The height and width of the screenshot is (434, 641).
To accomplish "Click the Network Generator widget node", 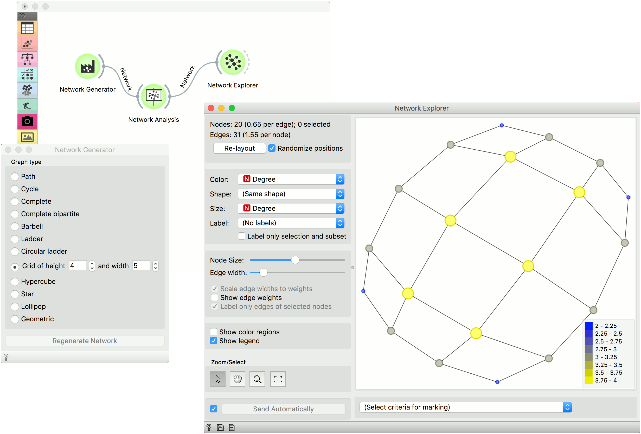I will click(87, 67).
